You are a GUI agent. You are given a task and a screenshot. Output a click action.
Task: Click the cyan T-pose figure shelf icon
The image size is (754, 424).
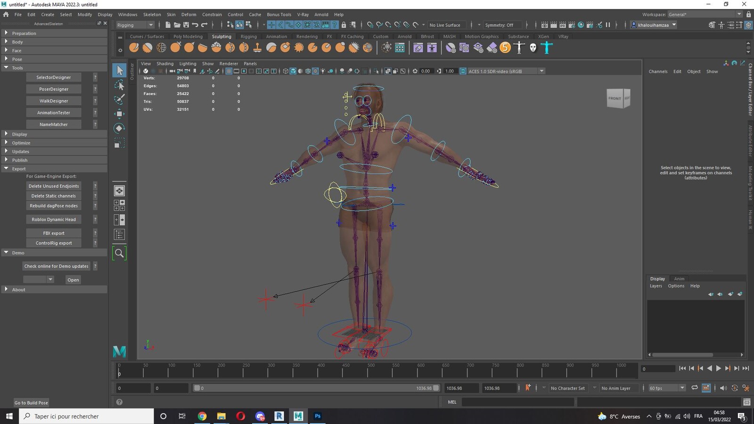click(547, 48)
